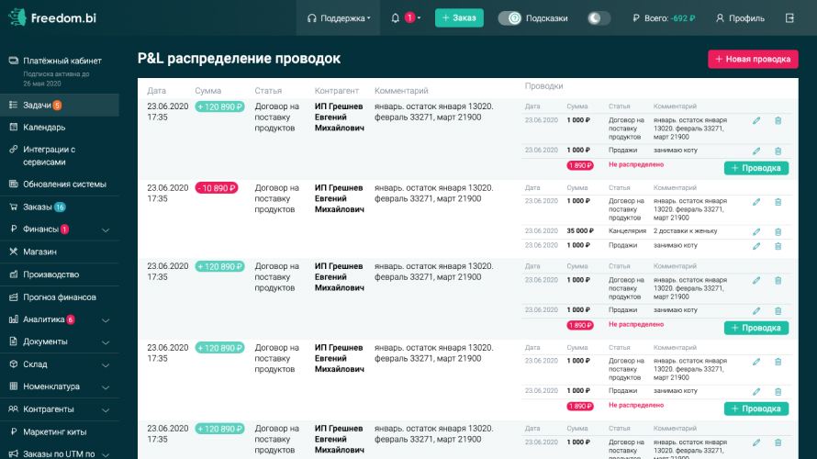Viewport: 817px width, 459px height.
Task: Click the Календарь sidebar icon
Action: (x=14, y=127)
